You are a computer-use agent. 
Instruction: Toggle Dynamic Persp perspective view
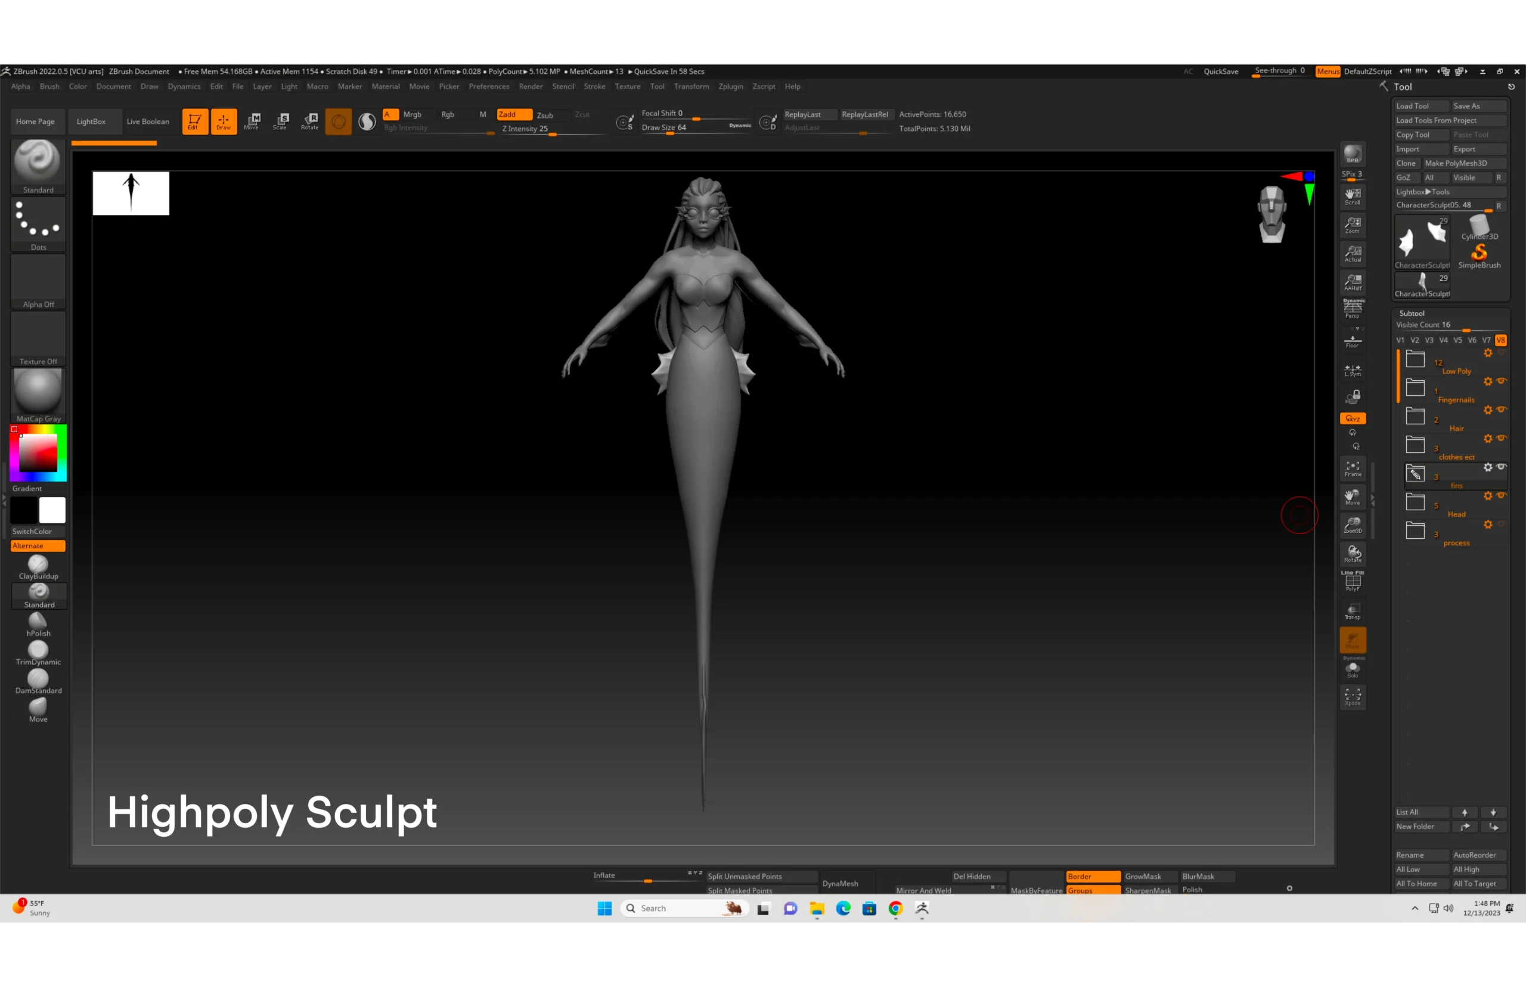1353,309
